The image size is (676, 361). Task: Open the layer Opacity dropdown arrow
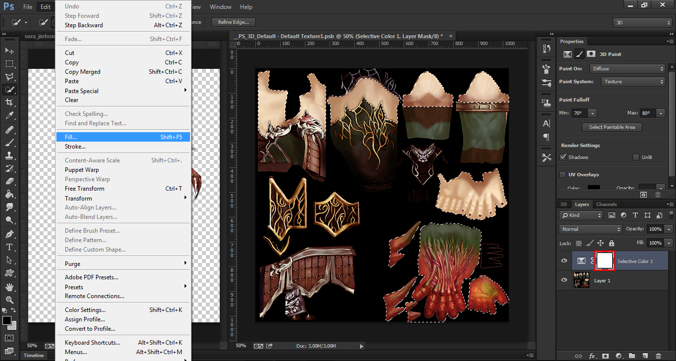[x=670, y=229]
